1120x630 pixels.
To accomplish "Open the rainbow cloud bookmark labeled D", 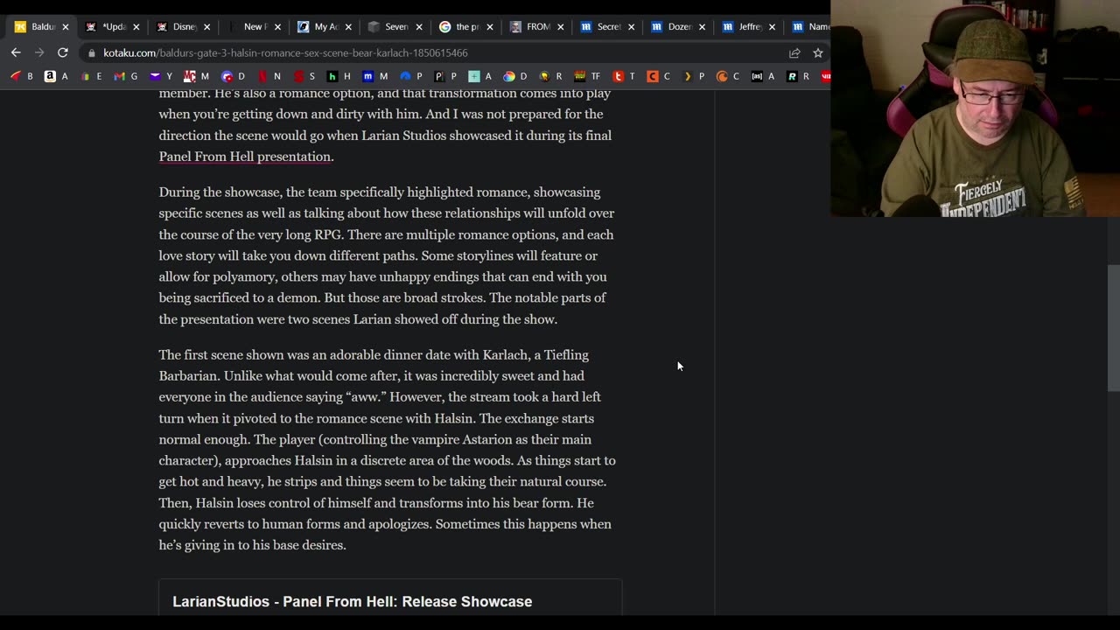I will point(515,76).
